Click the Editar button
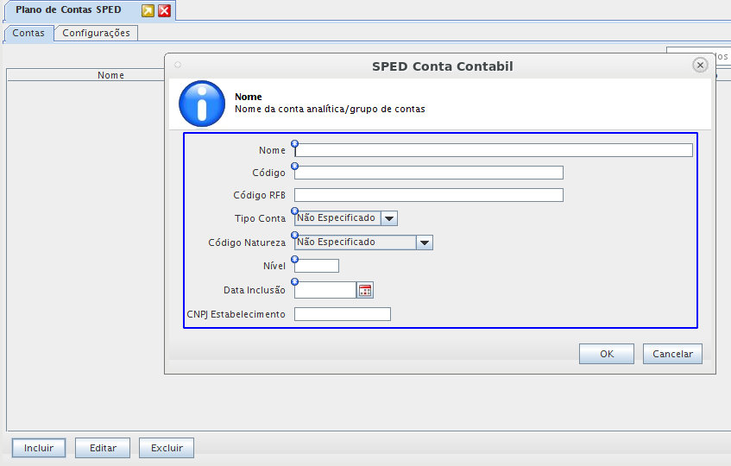Image resolution: width=731 pixels, height=466 pixels. pyautogui.click(x=103, y=448)
